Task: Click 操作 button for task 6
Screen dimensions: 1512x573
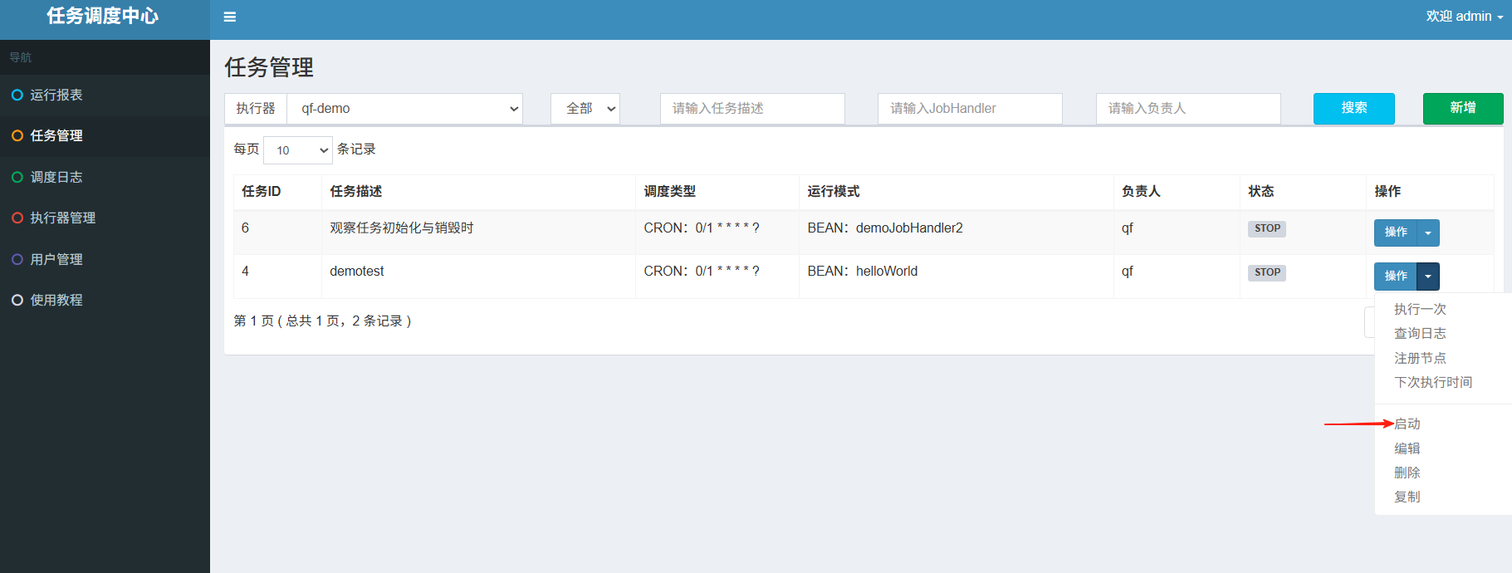Action: coord(1396,233)
